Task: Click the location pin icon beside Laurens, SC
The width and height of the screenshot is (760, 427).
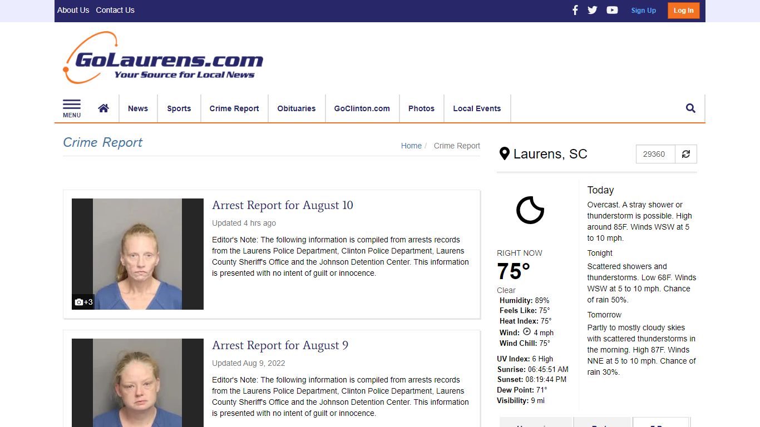Action: point(505,154)
